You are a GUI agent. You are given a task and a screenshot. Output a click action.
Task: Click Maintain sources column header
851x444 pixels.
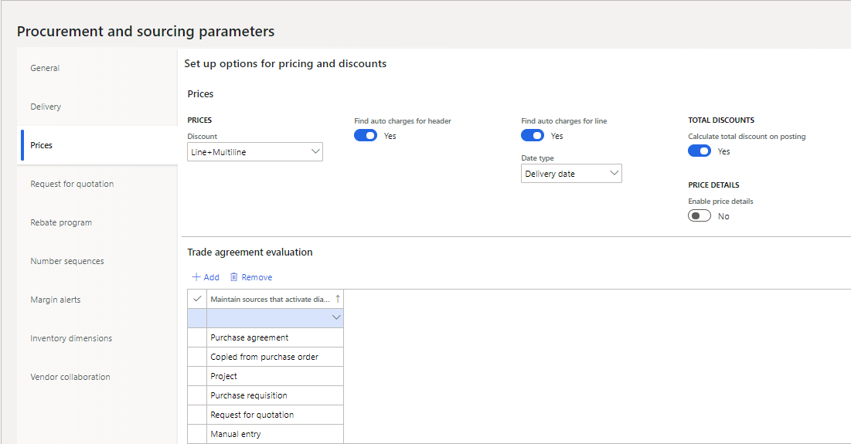click(x=270, y=299)
